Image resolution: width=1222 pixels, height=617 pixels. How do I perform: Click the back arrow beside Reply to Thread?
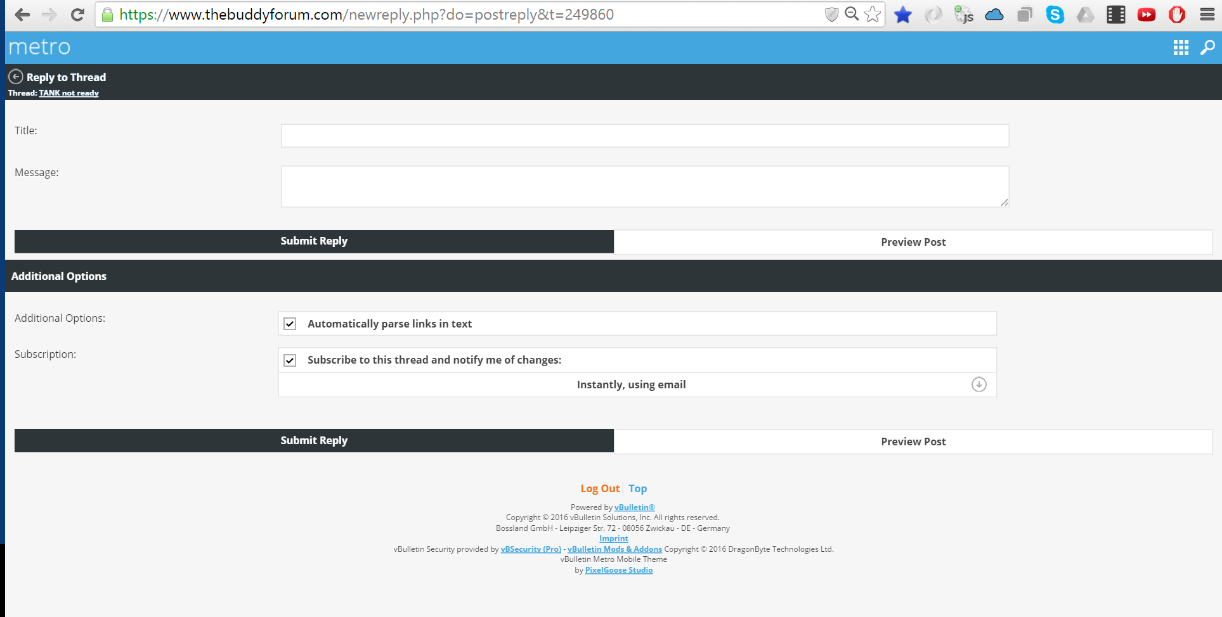click(x=16, y=77)
